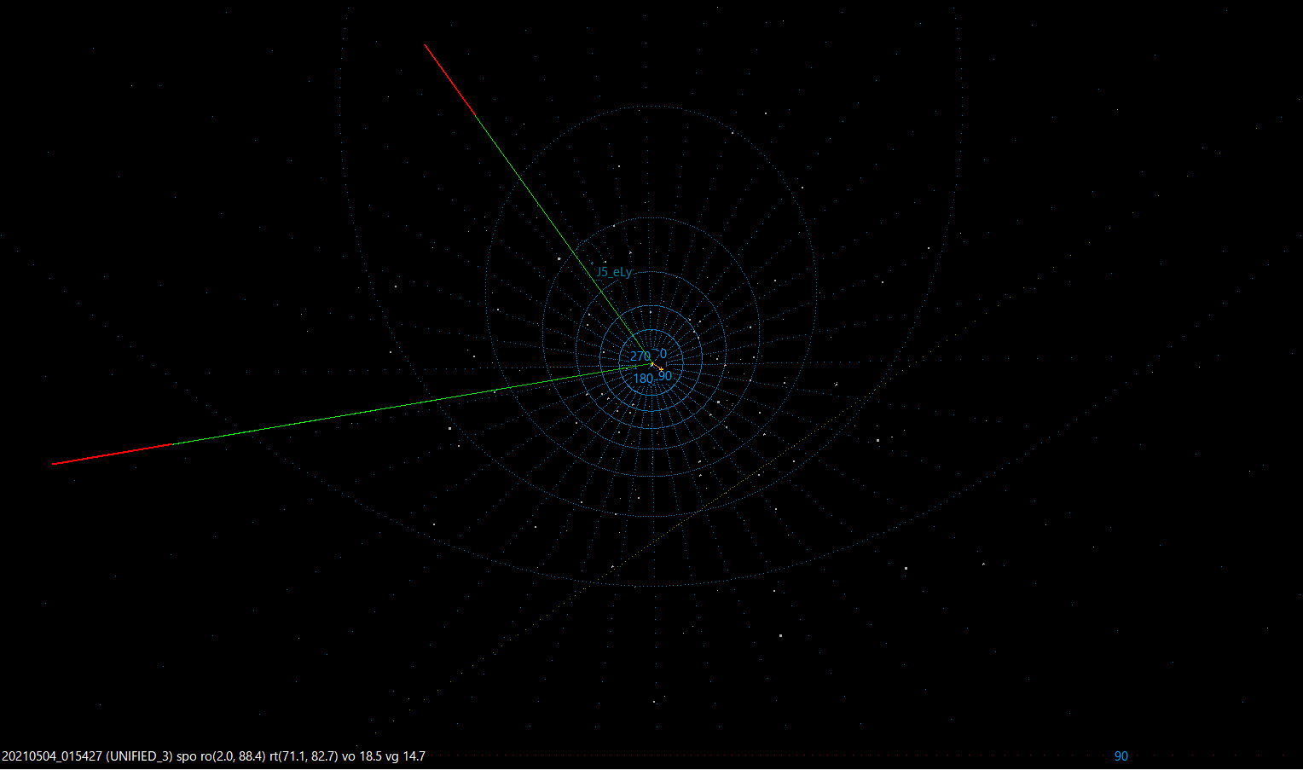The height and width of the screenshot is (770, 1303).
Task: Click the vg 14.7 velocity value
Action: [405, 756]
